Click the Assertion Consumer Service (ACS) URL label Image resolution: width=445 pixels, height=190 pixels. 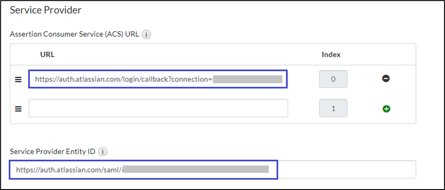point(75,34)
